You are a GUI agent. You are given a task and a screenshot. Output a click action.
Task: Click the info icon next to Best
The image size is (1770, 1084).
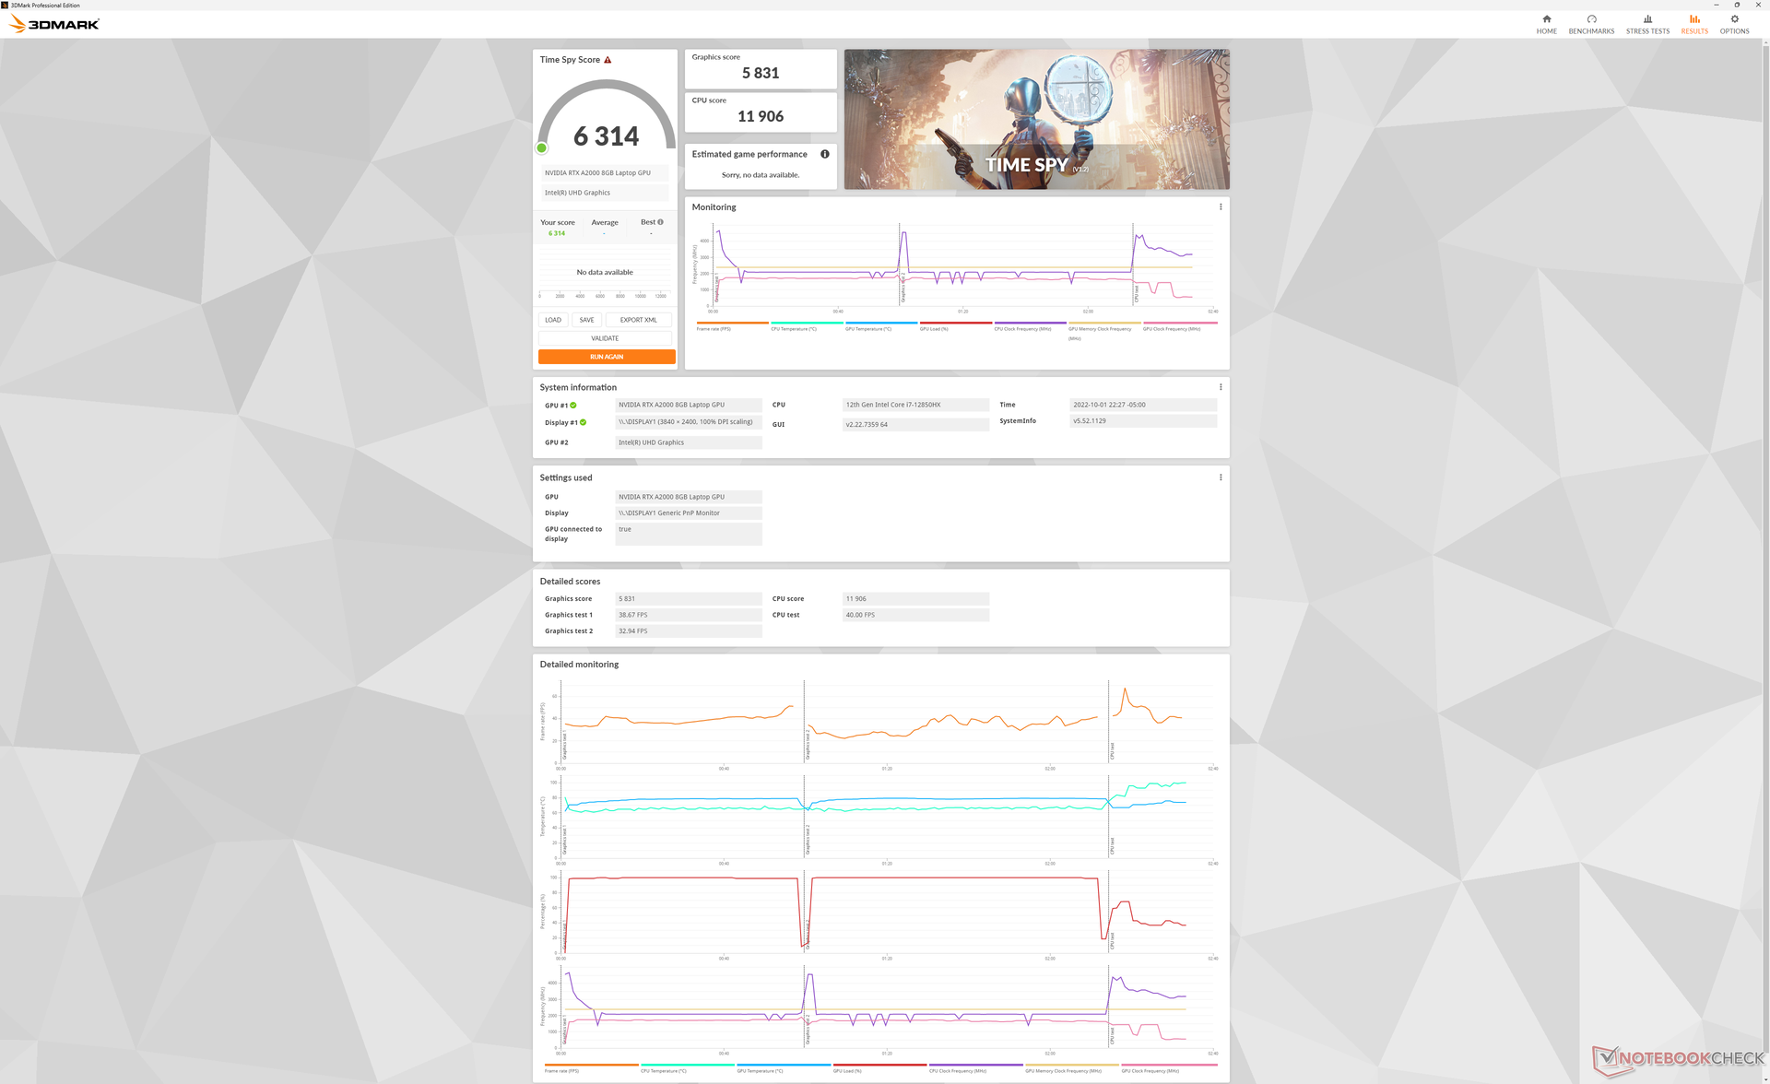[x=660, y=222]
